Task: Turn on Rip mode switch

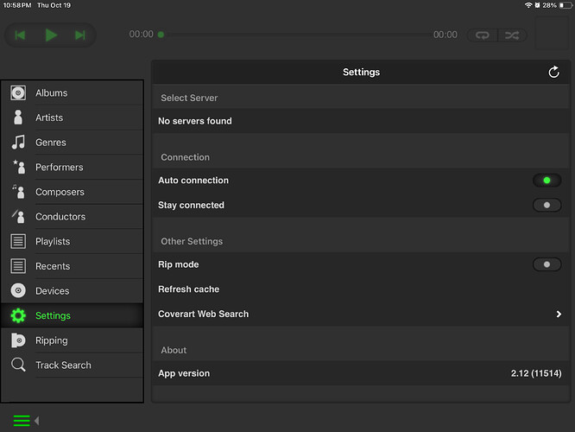Action: [x=547, y=264]
